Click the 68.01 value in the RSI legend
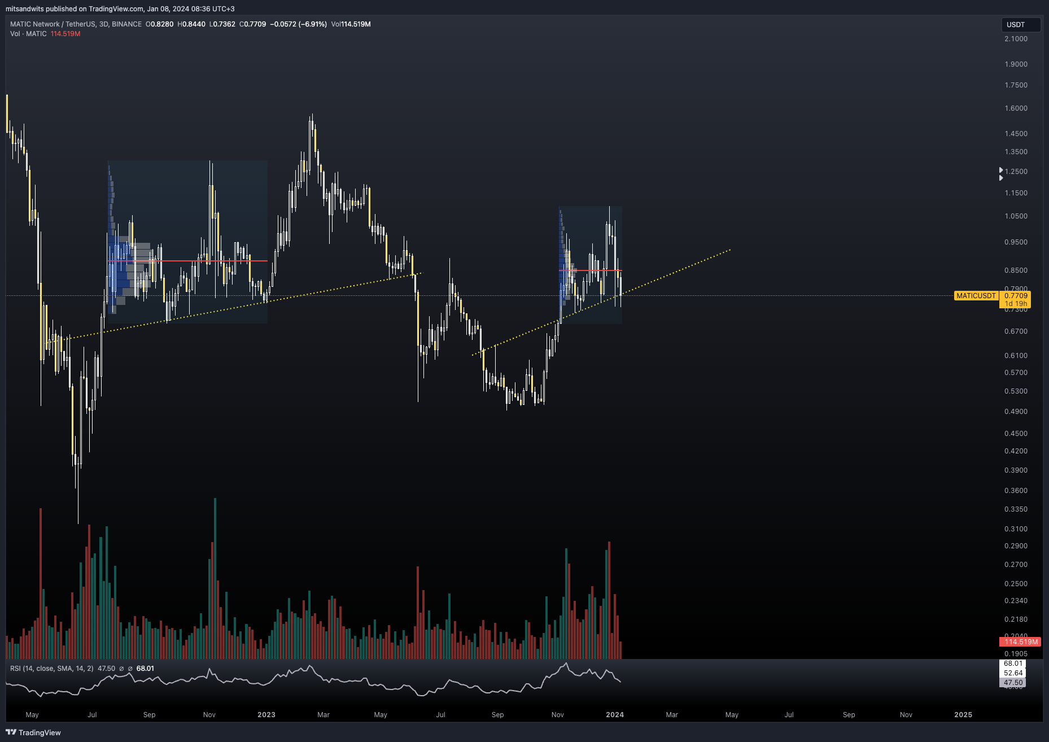This screenshot has width=1049, height=742. point(145,669)
